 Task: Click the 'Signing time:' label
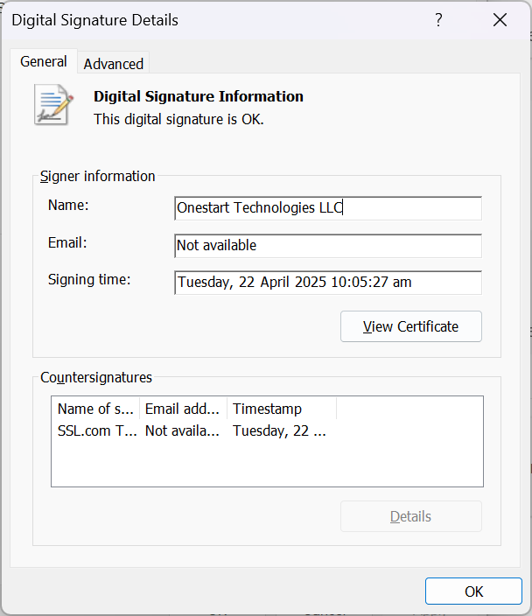point(89,280)
